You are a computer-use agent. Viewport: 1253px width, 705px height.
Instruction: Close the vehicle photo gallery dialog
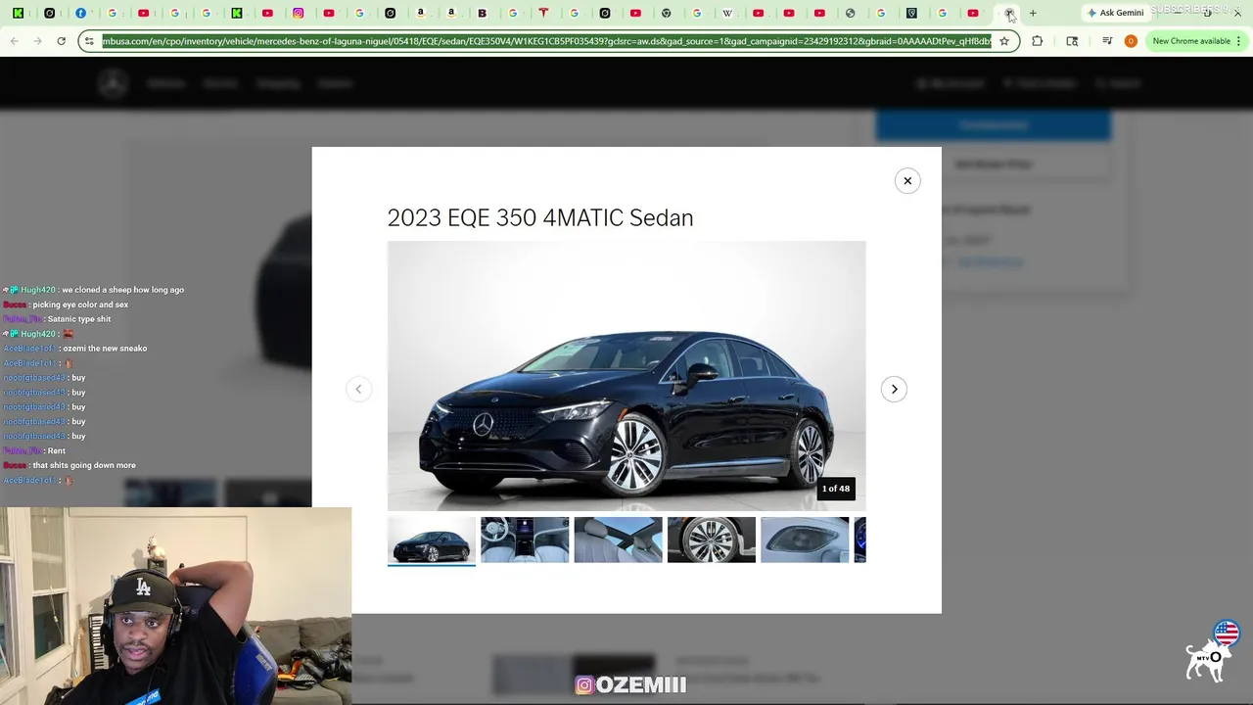(x=907, y=180)
